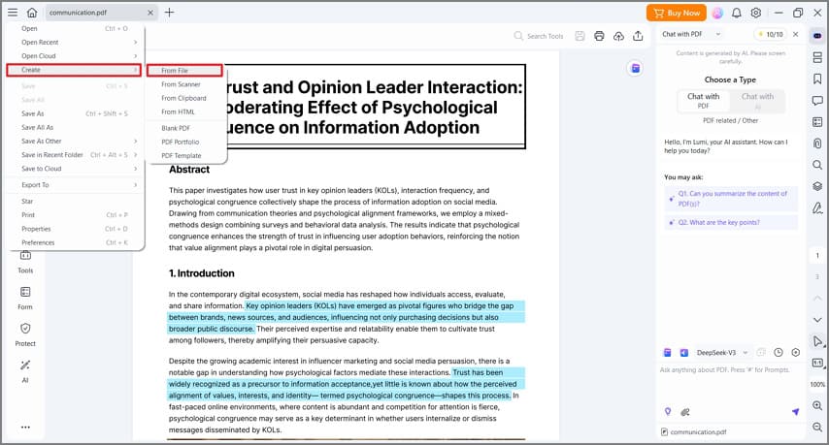Choose From Scanner option
The width and height of the screenshot is (829, 445).
tap(186, 84)
